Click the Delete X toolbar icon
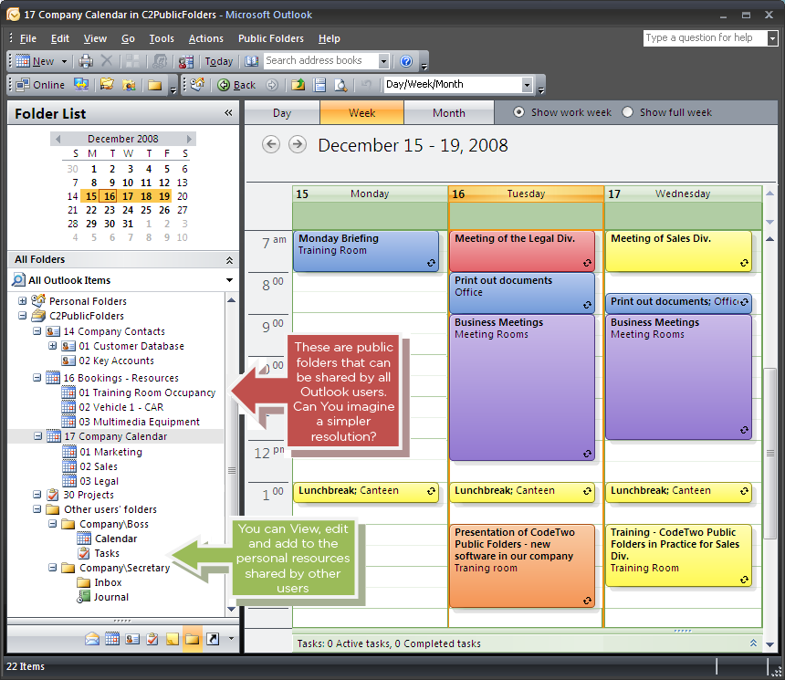 [106, 61]
